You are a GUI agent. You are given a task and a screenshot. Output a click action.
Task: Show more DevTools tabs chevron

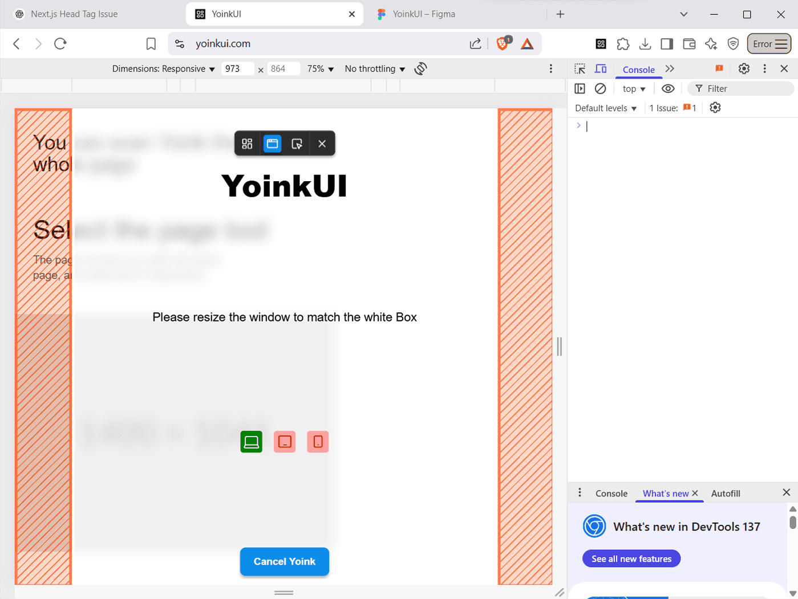670,68
